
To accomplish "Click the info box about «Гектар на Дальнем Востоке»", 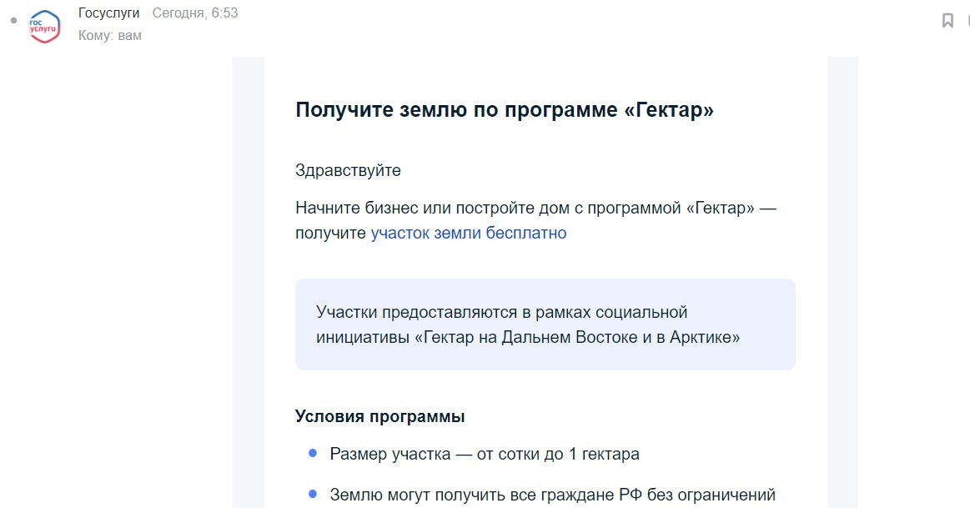I will point(545,324).
